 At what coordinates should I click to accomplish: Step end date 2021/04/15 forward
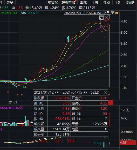point(86,92)
